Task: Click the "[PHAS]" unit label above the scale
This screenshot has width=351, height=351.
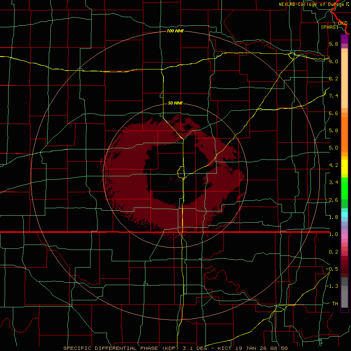Action: (330, 27)
